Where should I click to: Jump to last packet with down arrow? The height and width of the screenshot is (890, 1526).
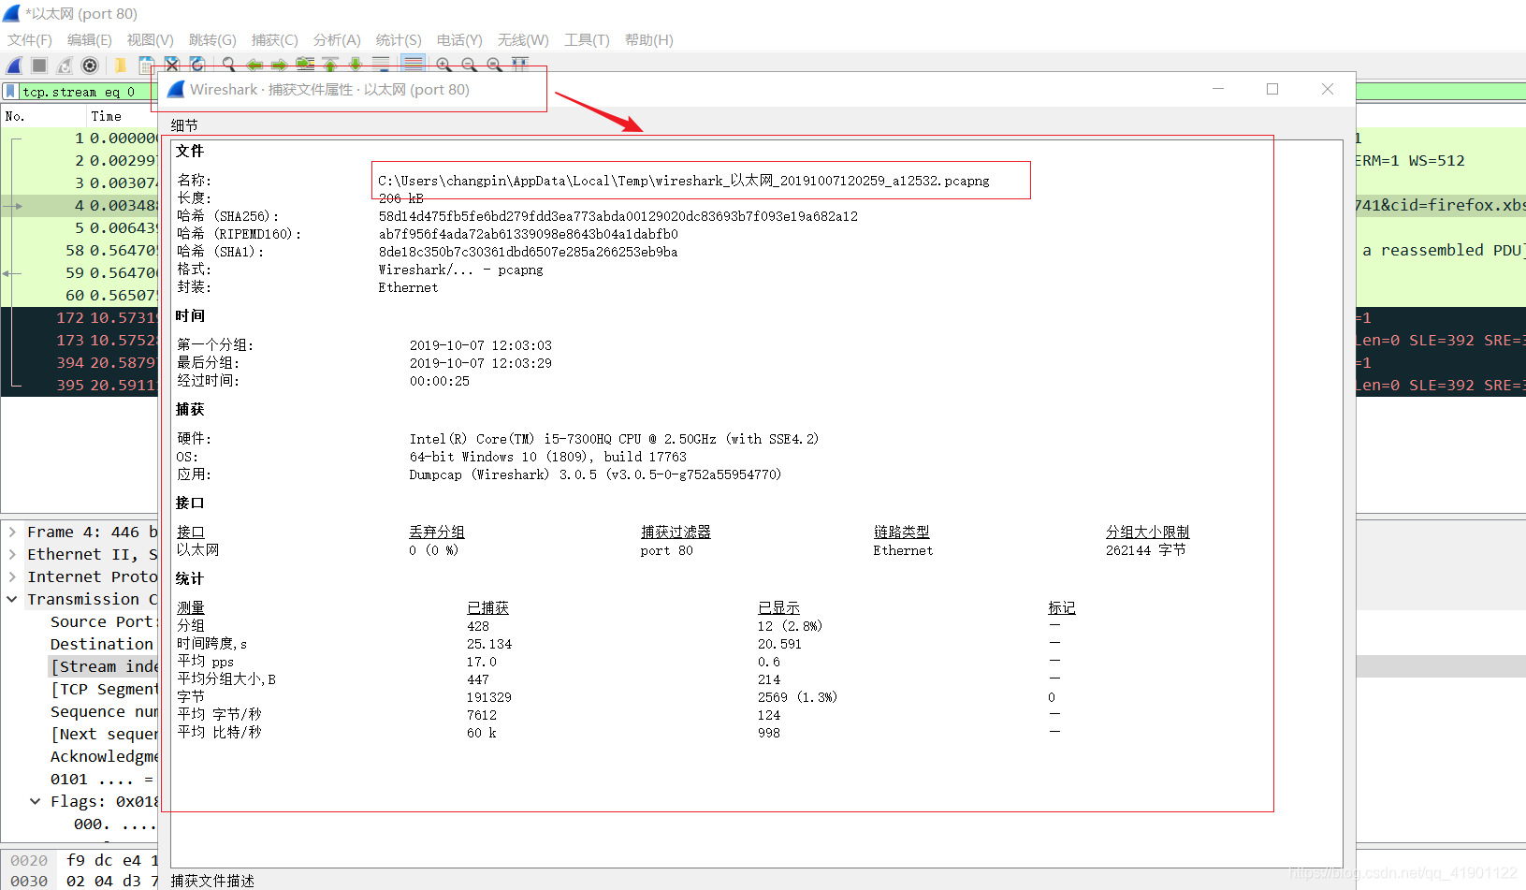[x=356, y=65]
